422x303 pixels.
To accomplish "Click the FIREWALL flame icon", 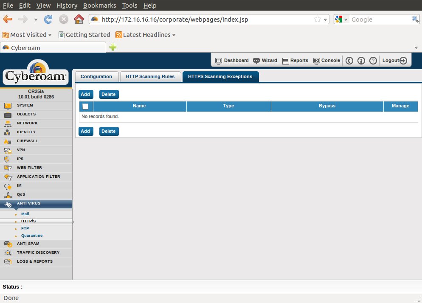I will coord(8,141).
